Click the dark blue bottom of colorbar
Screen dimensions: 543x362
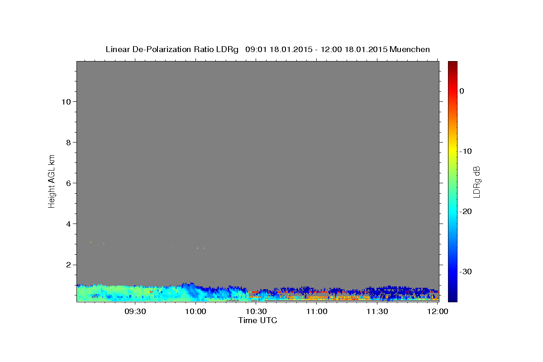[452, 296]
